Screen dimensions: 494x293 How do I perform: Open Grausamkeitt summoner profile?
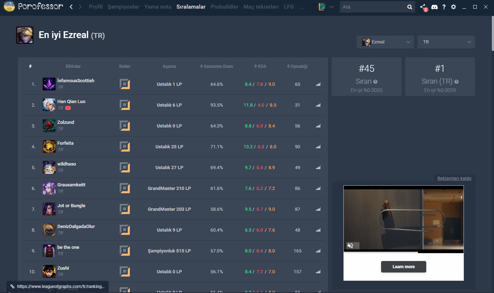pyautogui.click(x=71, y=185)
